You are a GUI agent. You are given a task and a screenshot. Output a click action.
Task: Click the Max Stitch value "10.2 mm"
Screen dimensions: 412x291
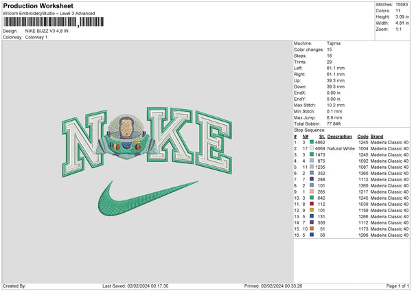point(336,105)
